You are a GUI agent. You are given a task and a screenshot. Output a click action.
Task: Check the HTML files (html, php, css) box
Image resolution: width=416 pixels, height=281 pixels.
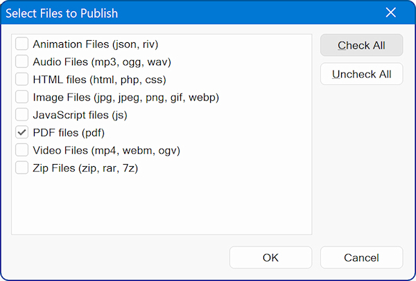[x=22, y=80]
